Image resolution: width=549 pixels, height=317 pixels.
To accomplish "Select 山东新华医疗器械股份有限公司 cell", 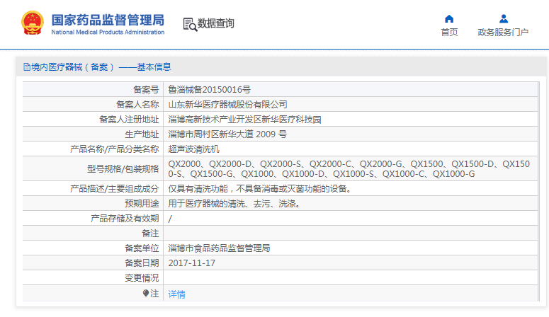I will pyautogui.click(x=227, y=104).
